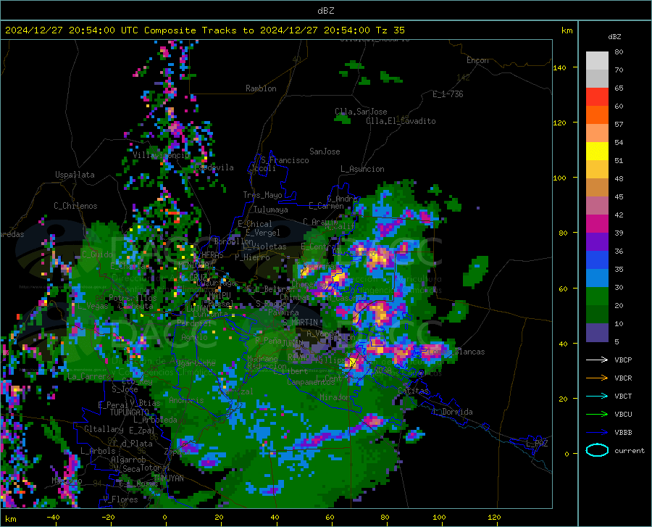Click the L_Dormida map label
The width and height of the screenshot is (652, 527).
point(454,412)
